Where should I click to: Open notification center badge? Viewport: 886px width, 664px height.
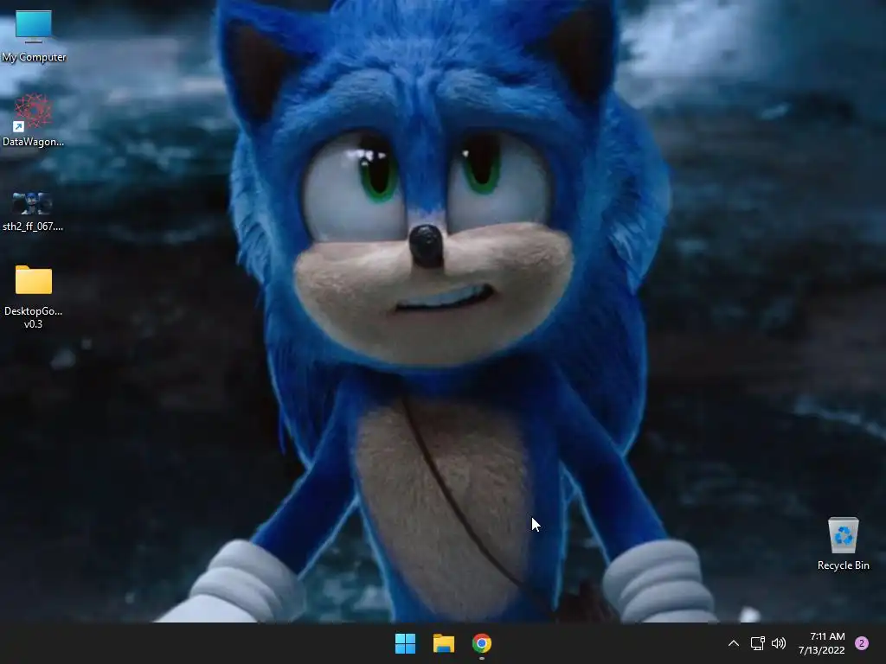(862, 643)
